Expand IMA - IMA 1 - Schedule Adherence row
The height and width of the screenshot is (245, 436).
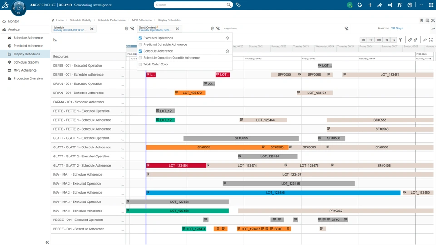click(x=123, y=176)
